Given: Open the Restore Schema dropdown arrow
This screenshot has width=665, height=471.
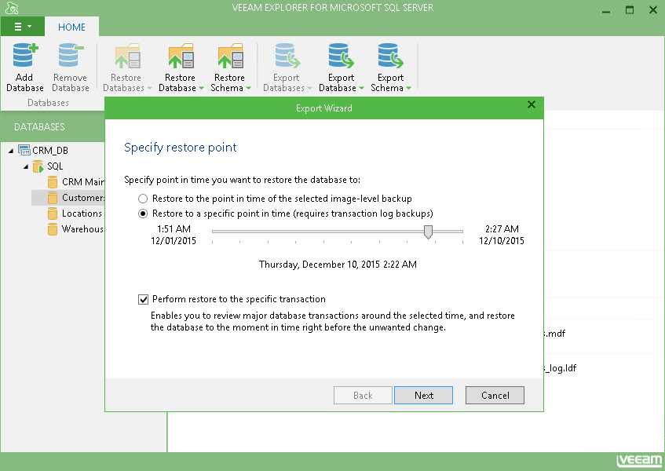Looking at the screenshot, I should point(249,88).
